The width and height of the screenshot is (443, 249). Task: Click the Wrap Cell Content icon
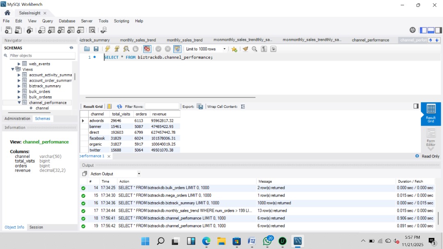tap(243, 107)
